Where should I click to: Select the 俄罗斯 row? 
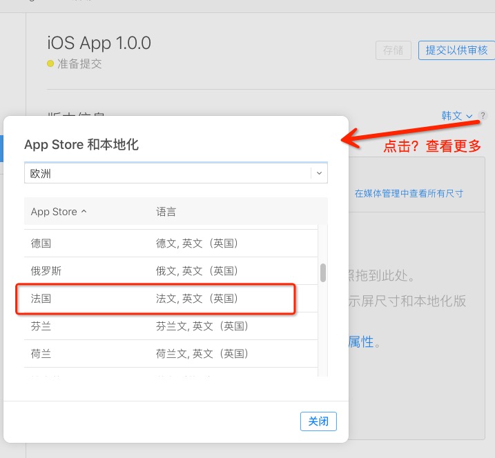[171, 270]
